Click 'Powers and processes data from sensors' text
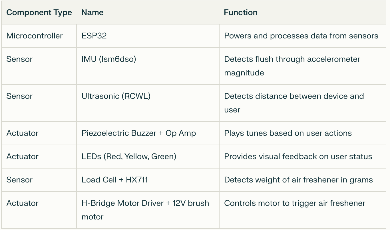Screen dimensions: 390x230 pos(301,36)
